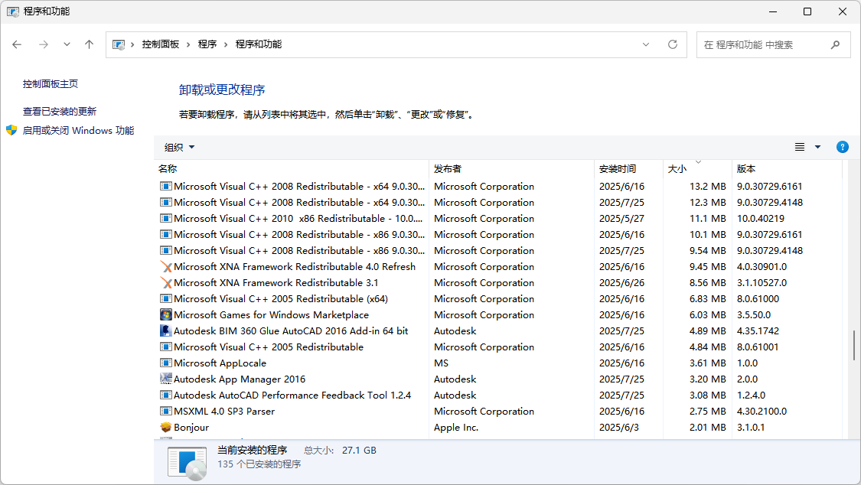Expand the address bar history dropdown
Screen dimensions: 861x485
coord(646,44)
